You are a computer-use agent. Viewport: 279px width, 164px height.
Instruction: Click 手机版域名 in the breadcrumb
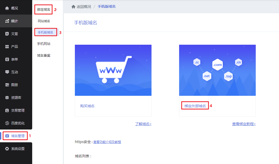click(107, 7)
